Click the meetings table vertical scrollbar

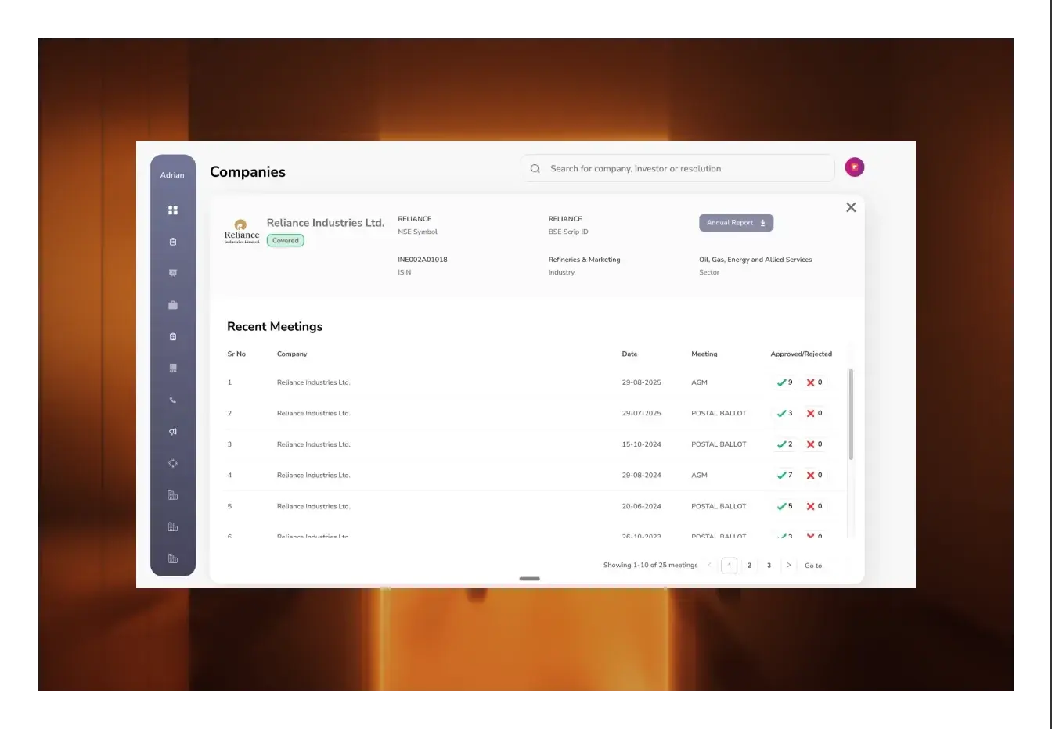coord(851,415)
